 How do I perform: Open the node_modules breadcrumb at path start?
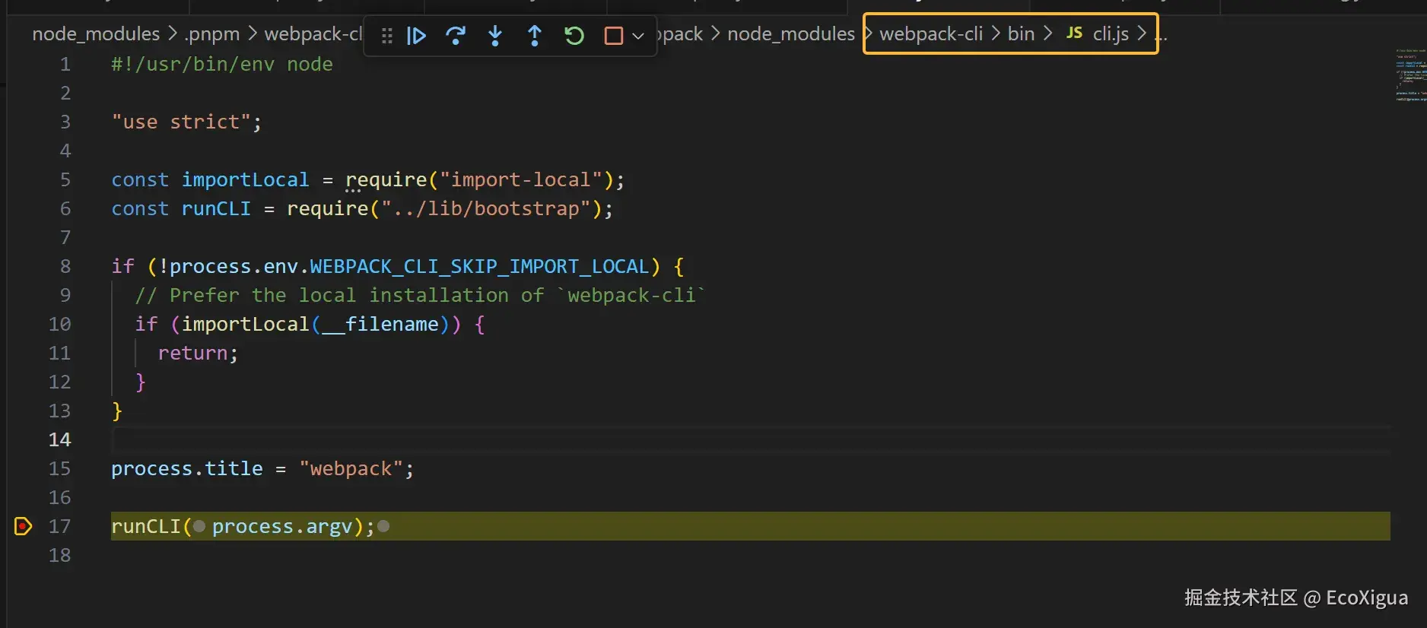pos(96,34)
